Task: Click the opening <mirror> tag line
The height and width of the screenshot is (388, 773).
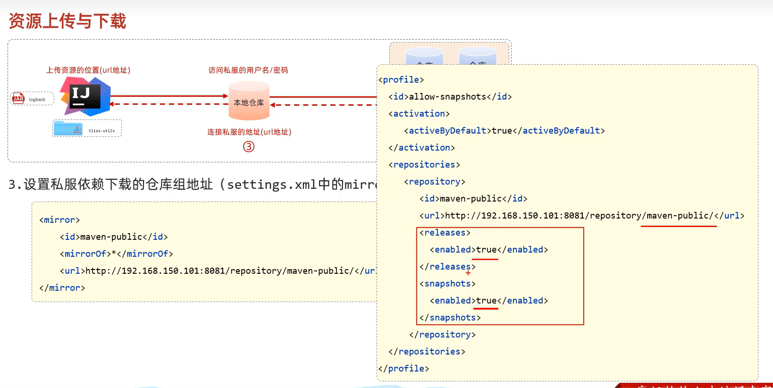Action: [x=59, y=220]
